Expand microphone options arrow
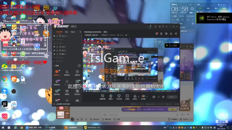 point(138,96)
